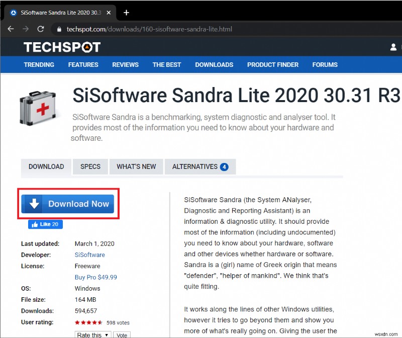Open a new tab with plus icon
The image size is (402, 338).
point(126,12)
